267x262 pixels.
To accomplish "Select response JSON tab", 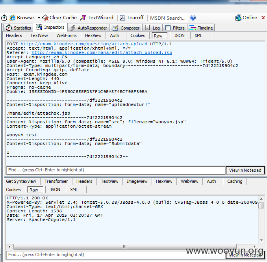I will tap(55, 190).
